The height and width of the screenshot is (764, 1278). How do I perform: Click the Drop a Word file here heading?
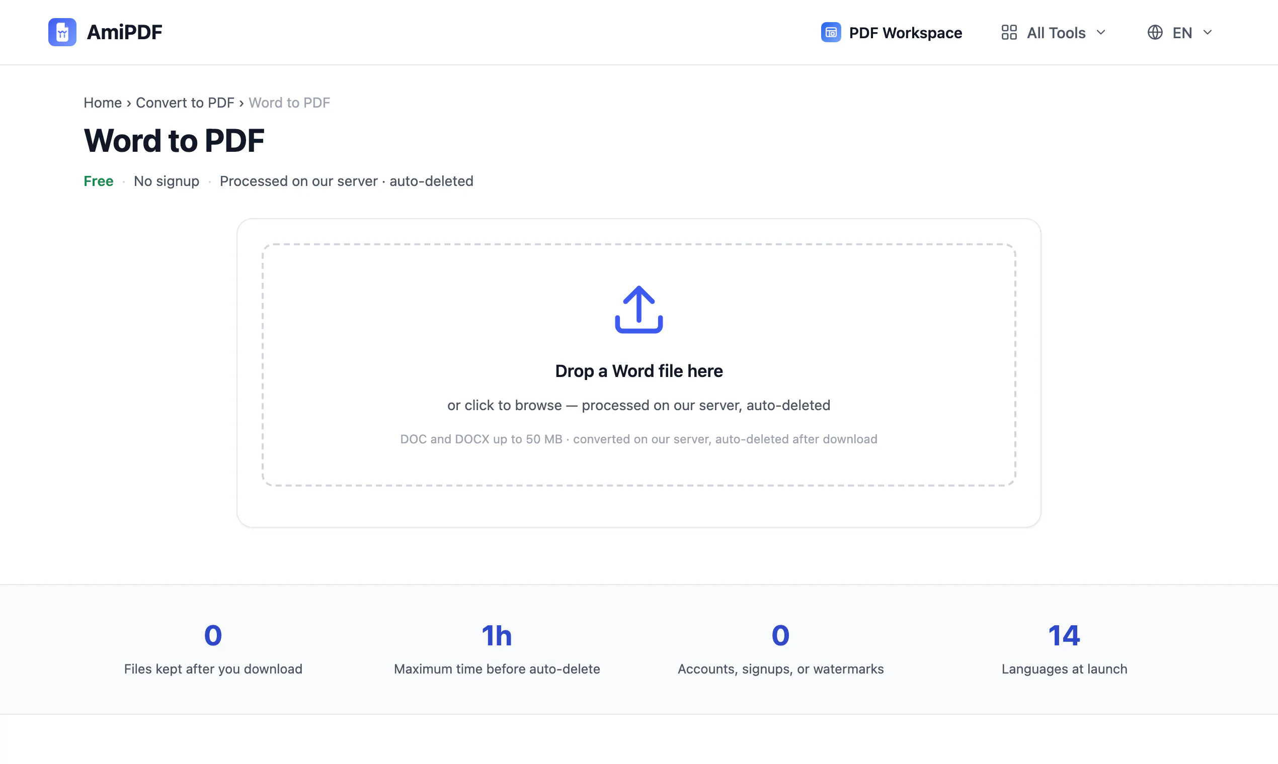(x=638, y=370)
